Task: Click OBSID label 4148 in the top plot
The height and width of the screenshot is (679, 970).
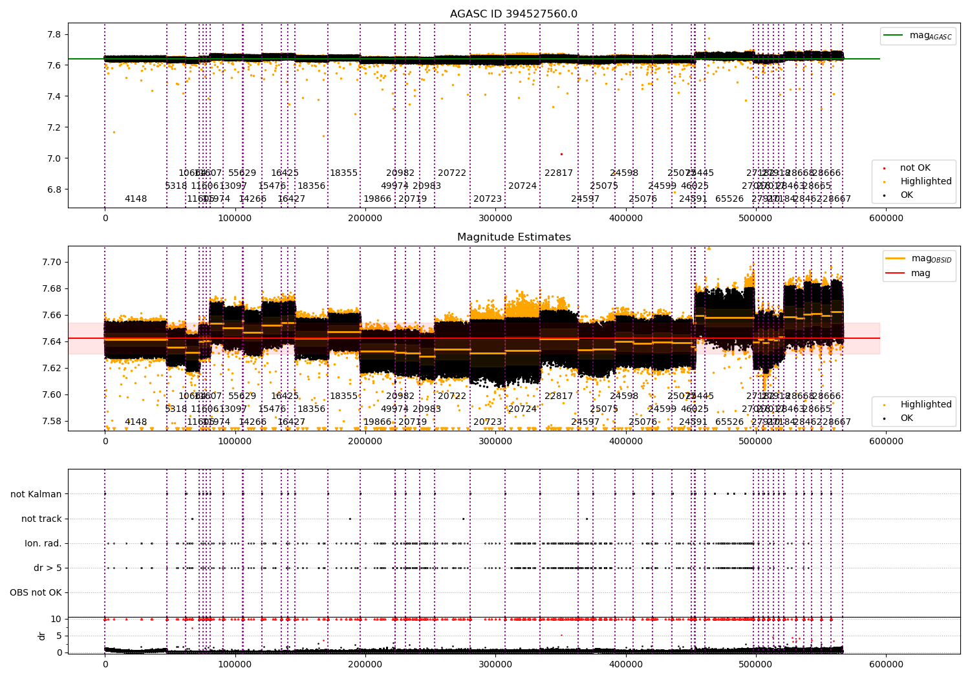Action: click(136, 199)
